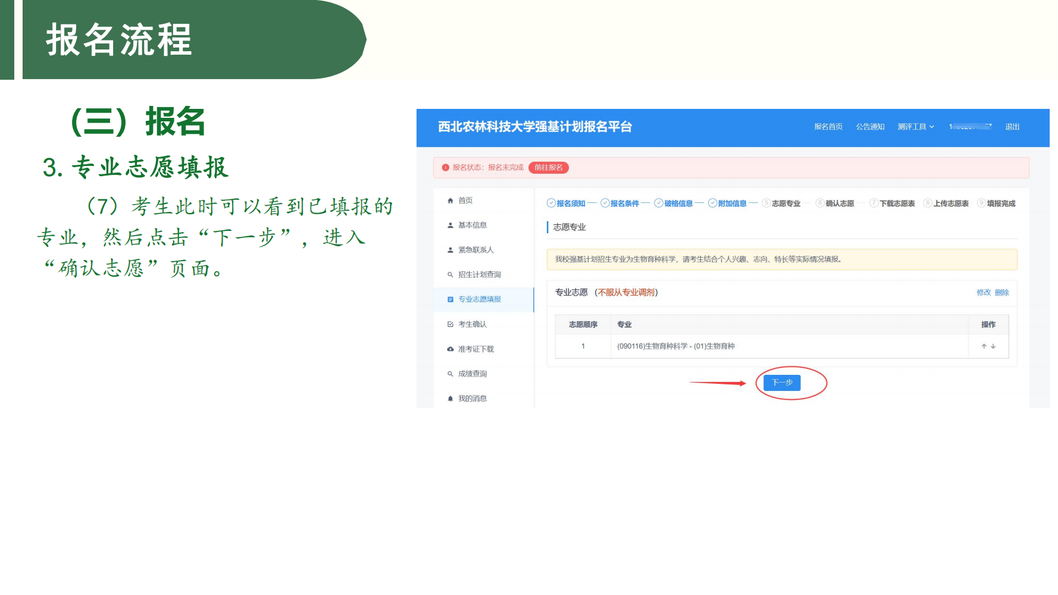
Task: Click the 修改 link for 专业志愿
Action: (x=984, y=292)
